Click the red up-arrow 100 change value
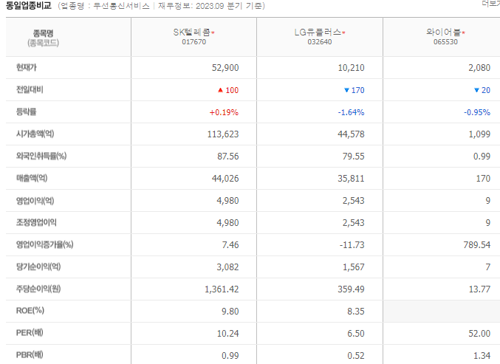This screenshot has height=364, width=500. [228, 90]
